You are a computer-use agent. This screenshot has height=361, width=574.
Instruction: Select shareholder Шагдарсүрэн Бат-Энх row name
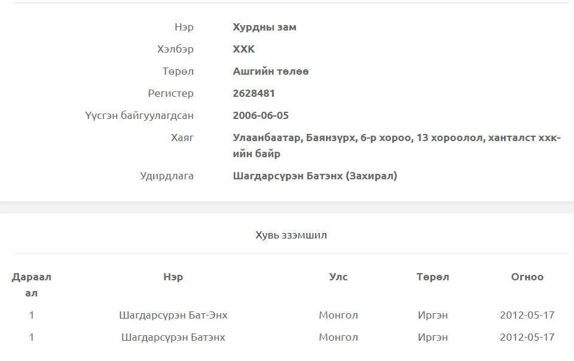point(173,315)
